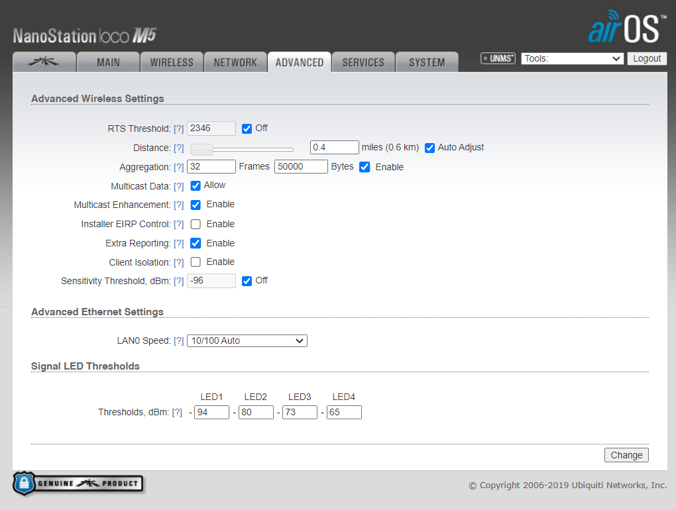Click the distance miles input field
This screenshot has width=676, height=510.
click(334, 147)
